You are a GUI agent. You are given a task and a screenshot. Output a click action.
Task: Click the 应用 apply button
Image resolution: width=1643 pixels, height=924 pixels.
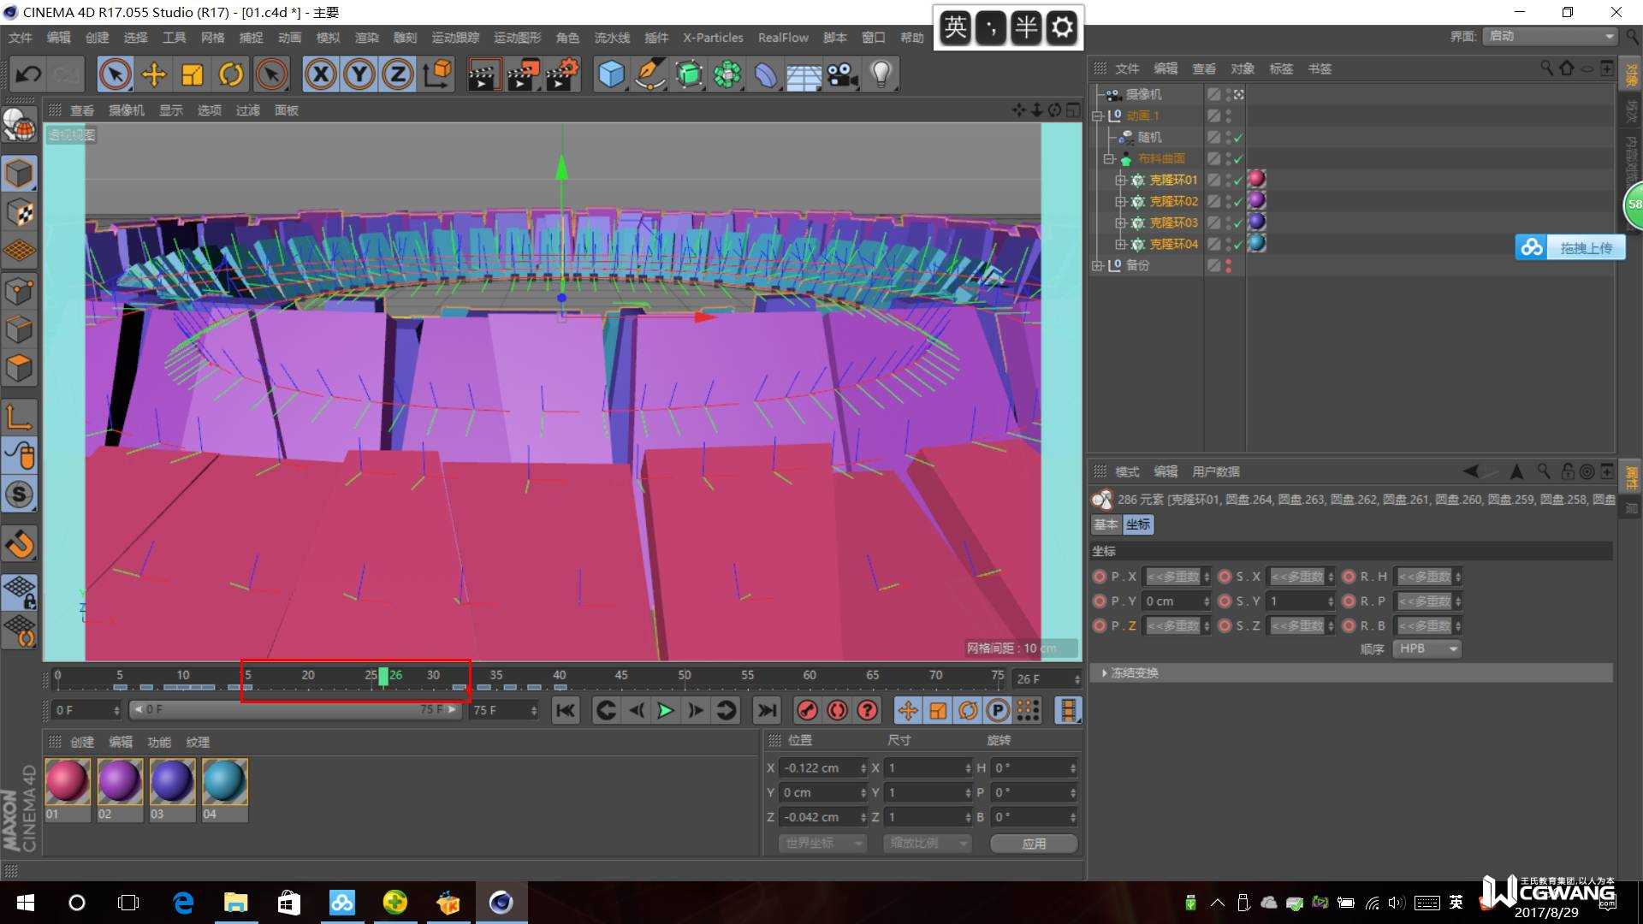pos(1033,844)
